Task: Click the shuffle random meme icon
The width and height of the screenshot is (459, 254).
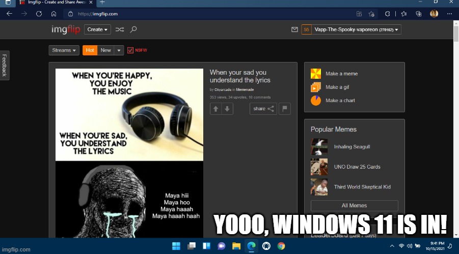Action: (x=119, y=29)
